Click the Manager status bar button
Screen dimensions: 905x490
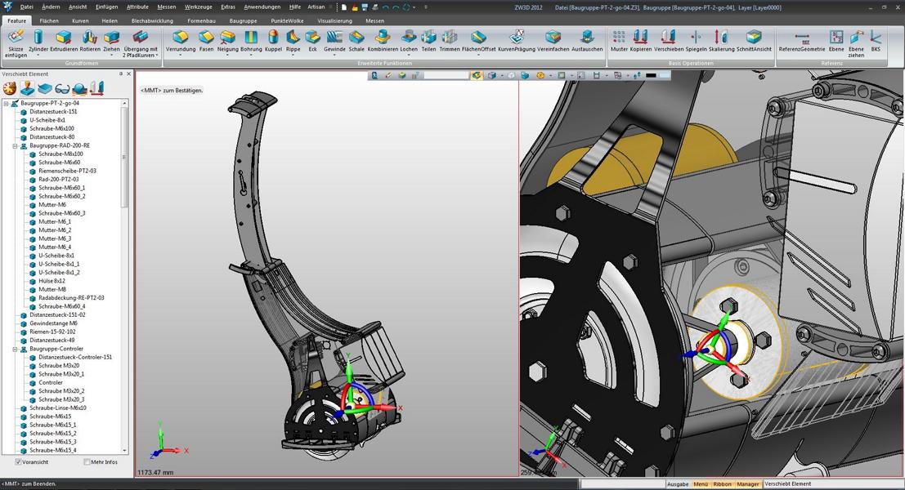tap(748, 484)
